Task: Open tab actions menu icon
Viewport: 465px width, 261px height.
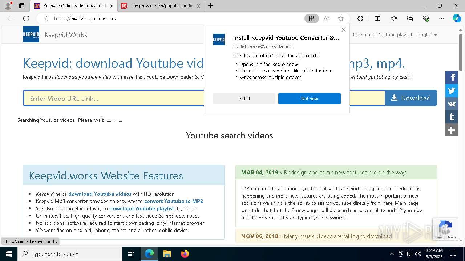Action: pyautogui.click(x=22, y=6)
